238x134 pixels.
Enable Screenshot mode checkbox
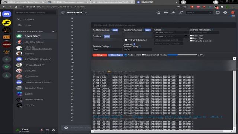(143, 55)
